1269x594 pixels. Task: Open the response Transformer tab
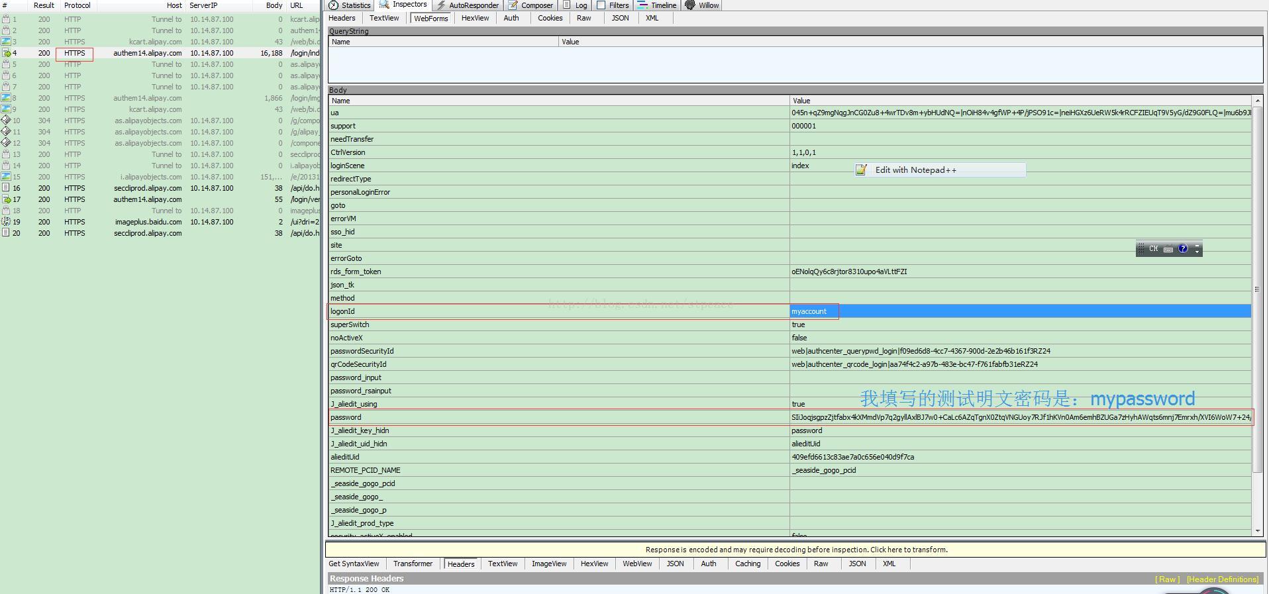413,564
